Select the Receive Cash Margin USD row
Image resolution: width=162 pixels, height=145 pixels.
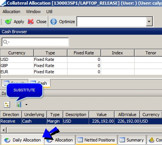(81, 121)
